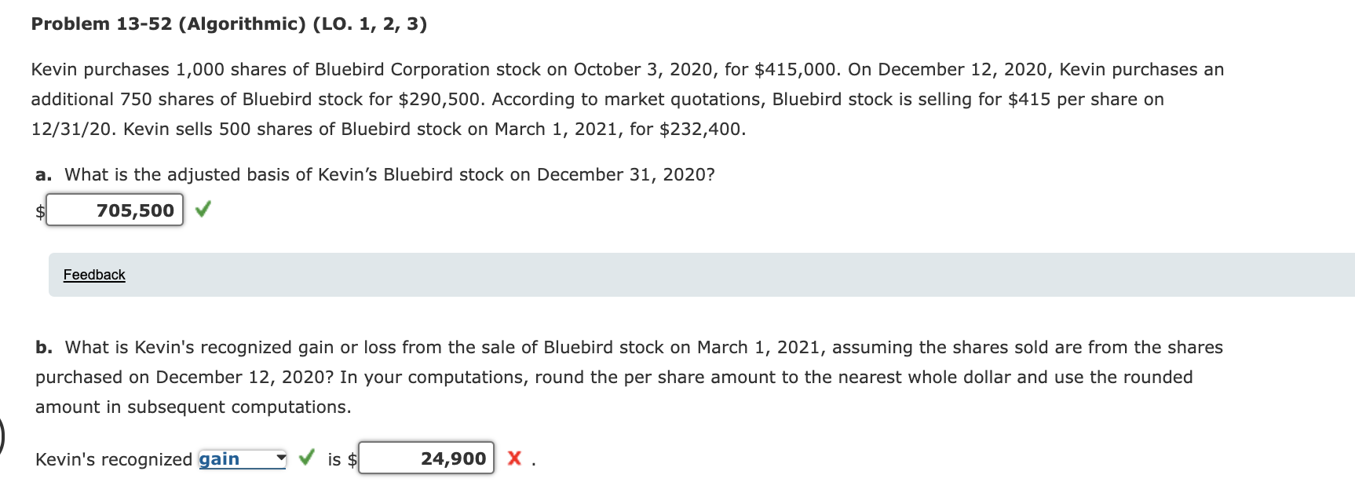Click the "Kevin's recognized" label text
1355x493 pixels.
(114, 459)
